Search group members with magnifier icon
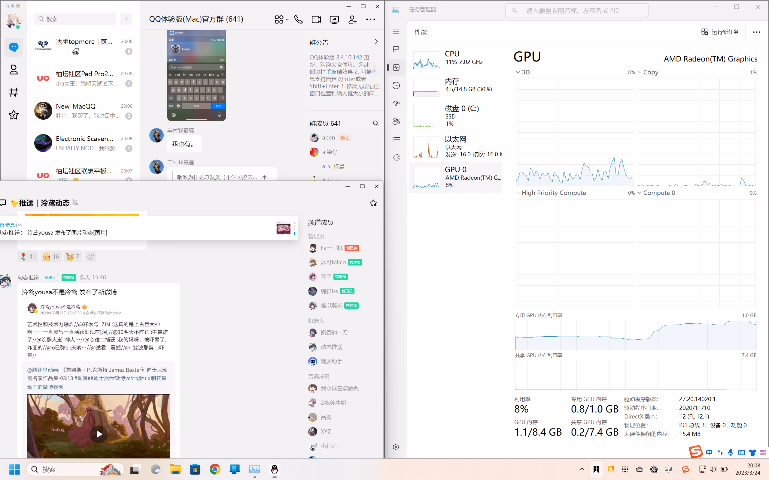The height and width of the screenshot is (480, 769). click(375, 124)
